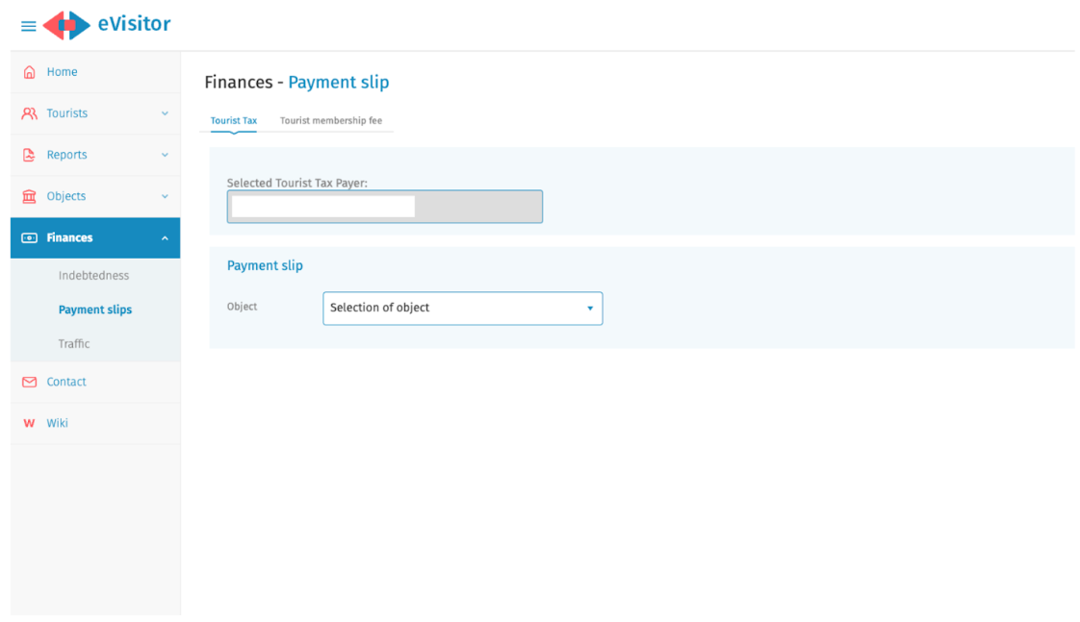Viewport: 1080px width, 622px height.
Task: Switch to the Tourist membership fee tab
Action: click(330, 121)
